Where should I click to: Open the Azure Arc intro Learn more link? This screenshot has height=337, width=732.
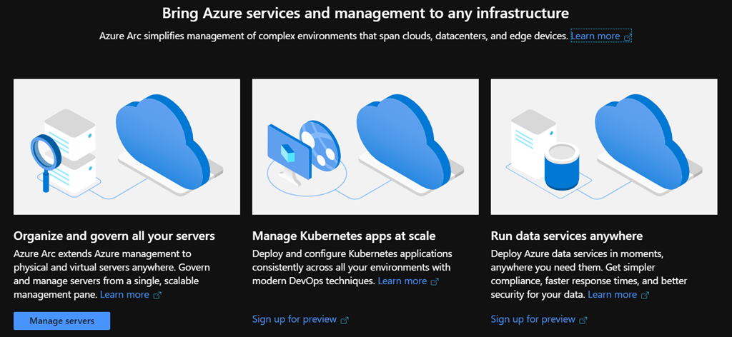tap(595, 36)
